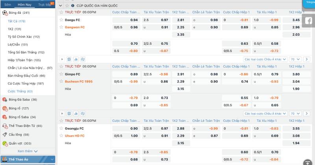Open statistics chart icon under Gimpo match
315x165 pixels.
click(76, 114)
